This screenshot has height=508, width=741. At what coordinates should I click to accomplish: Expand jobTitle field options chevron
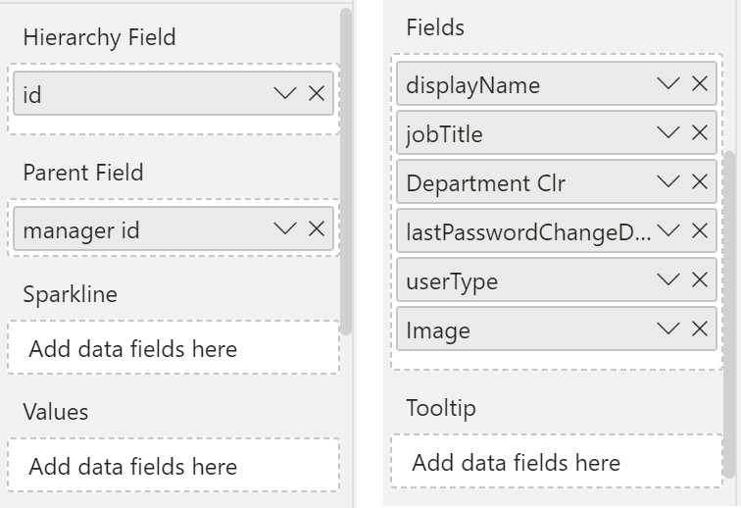668,132
